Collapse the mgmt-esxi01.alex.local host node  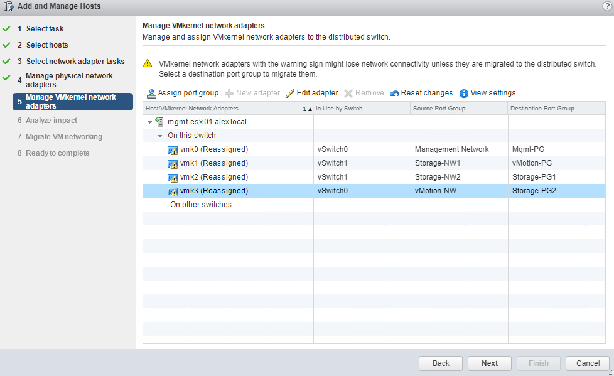pos(149,122)
